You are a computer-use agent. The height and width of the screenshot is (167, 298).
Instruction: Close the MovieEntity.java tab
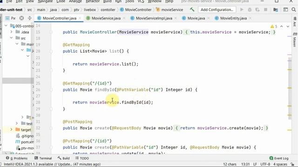(251, 18)
